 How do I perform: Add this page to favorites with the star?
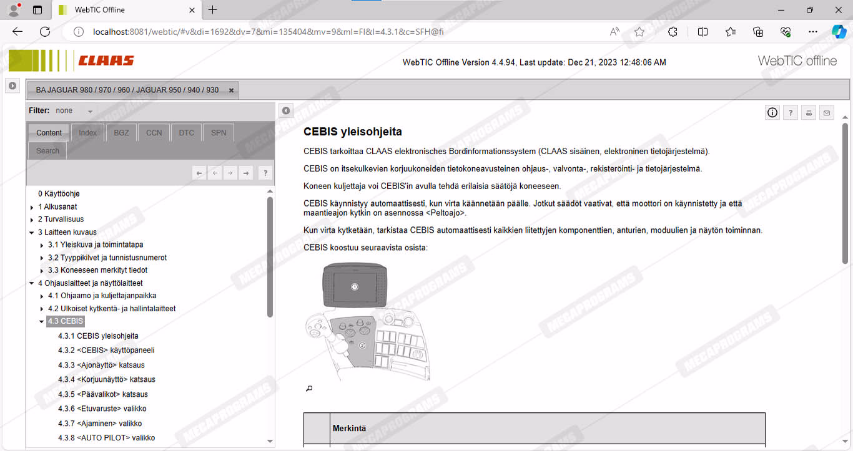[x=639, y=32]
